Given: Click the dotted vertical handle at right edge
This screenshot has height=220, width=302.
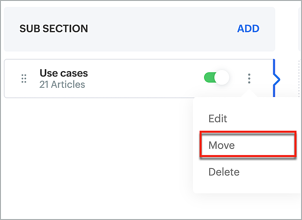Looking at the screenshot, I should click(299, 78).
